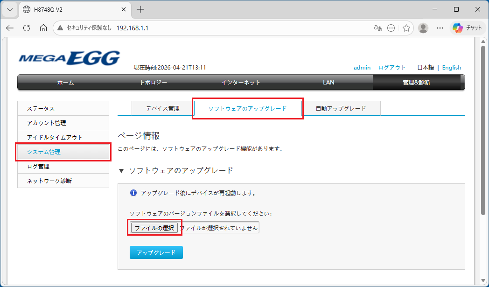Image resolution: width=489 pixels, height=287 pixels.
Task: Open the ホーム navigation menu
Action: click(x=65, y=82)
